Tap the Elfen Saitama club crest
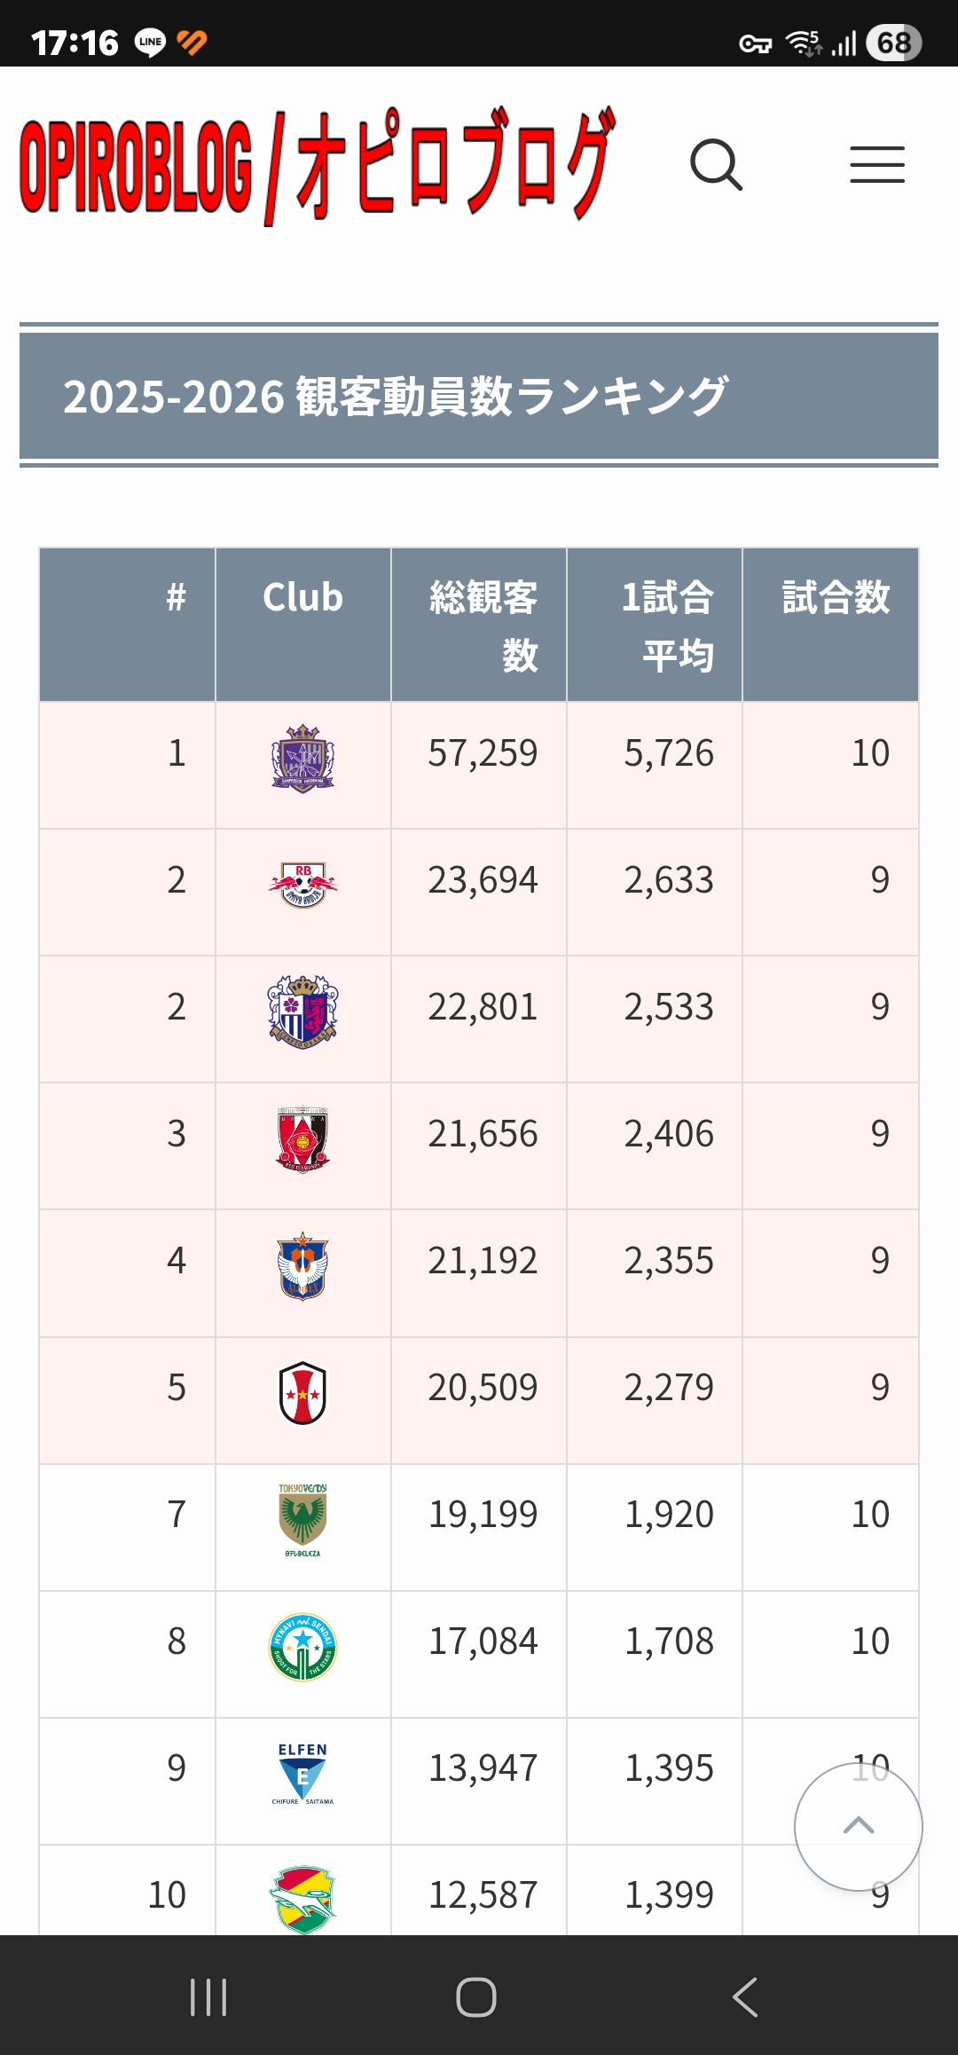The width and height of the screenshot is (958, 2055). (x=302, y=1774)
